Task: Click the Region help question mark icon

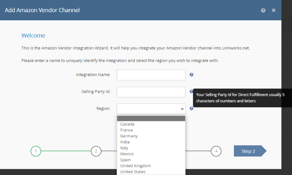Action: point(192,108)
